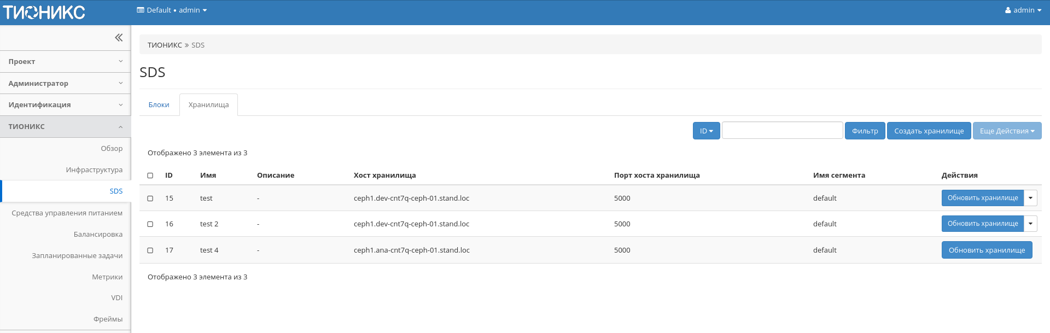Expand action arrow for storage 15

coord(1030,198)
